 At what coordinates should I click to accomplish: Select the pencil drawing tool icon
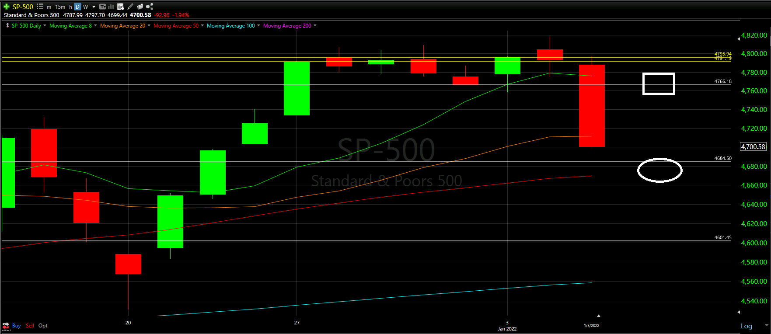point(130,7)
